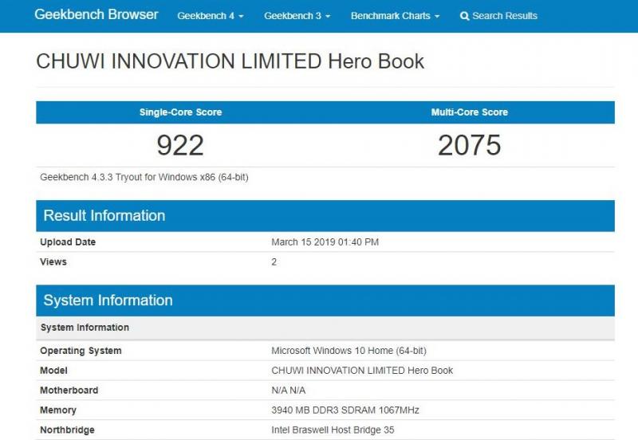Viewport: 638px width, 440px height.
Task: Select 3940 MB DDR3 SDRAM 1067MHz value
Action: (345, 411)
